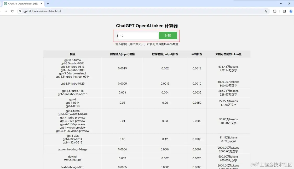
Task: Click the 平均价格 column header
Action: [x=197, y=54]
